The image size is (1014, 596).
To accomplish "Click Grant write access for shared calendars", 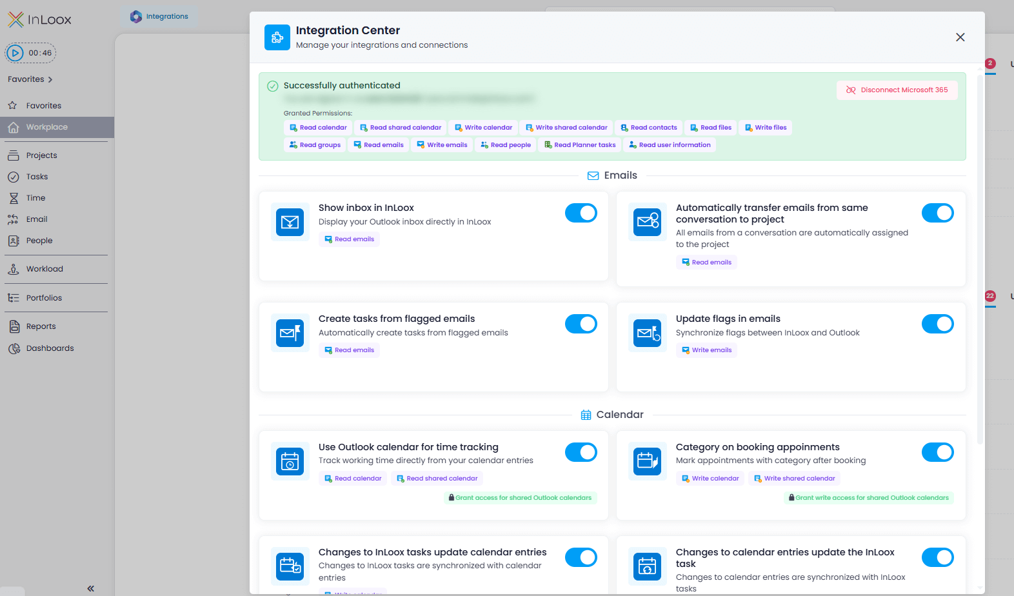I will click(x=868, y=498).
